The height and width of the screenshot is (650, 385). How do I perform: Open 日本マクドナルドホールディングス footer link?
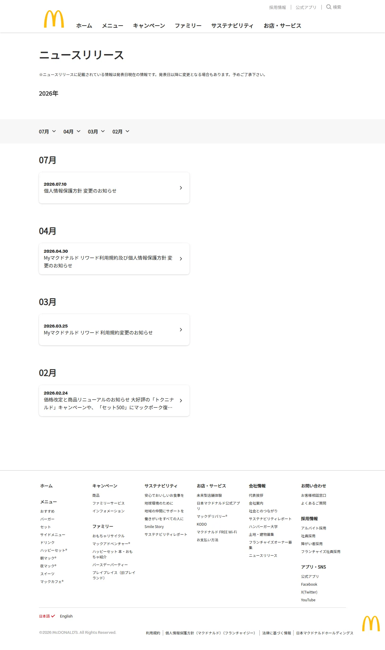click(x=325, y=633)
